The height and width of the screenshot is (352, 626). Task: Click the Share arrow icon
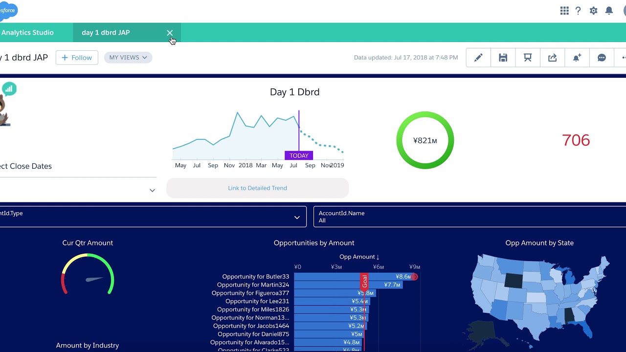(552, 58)
